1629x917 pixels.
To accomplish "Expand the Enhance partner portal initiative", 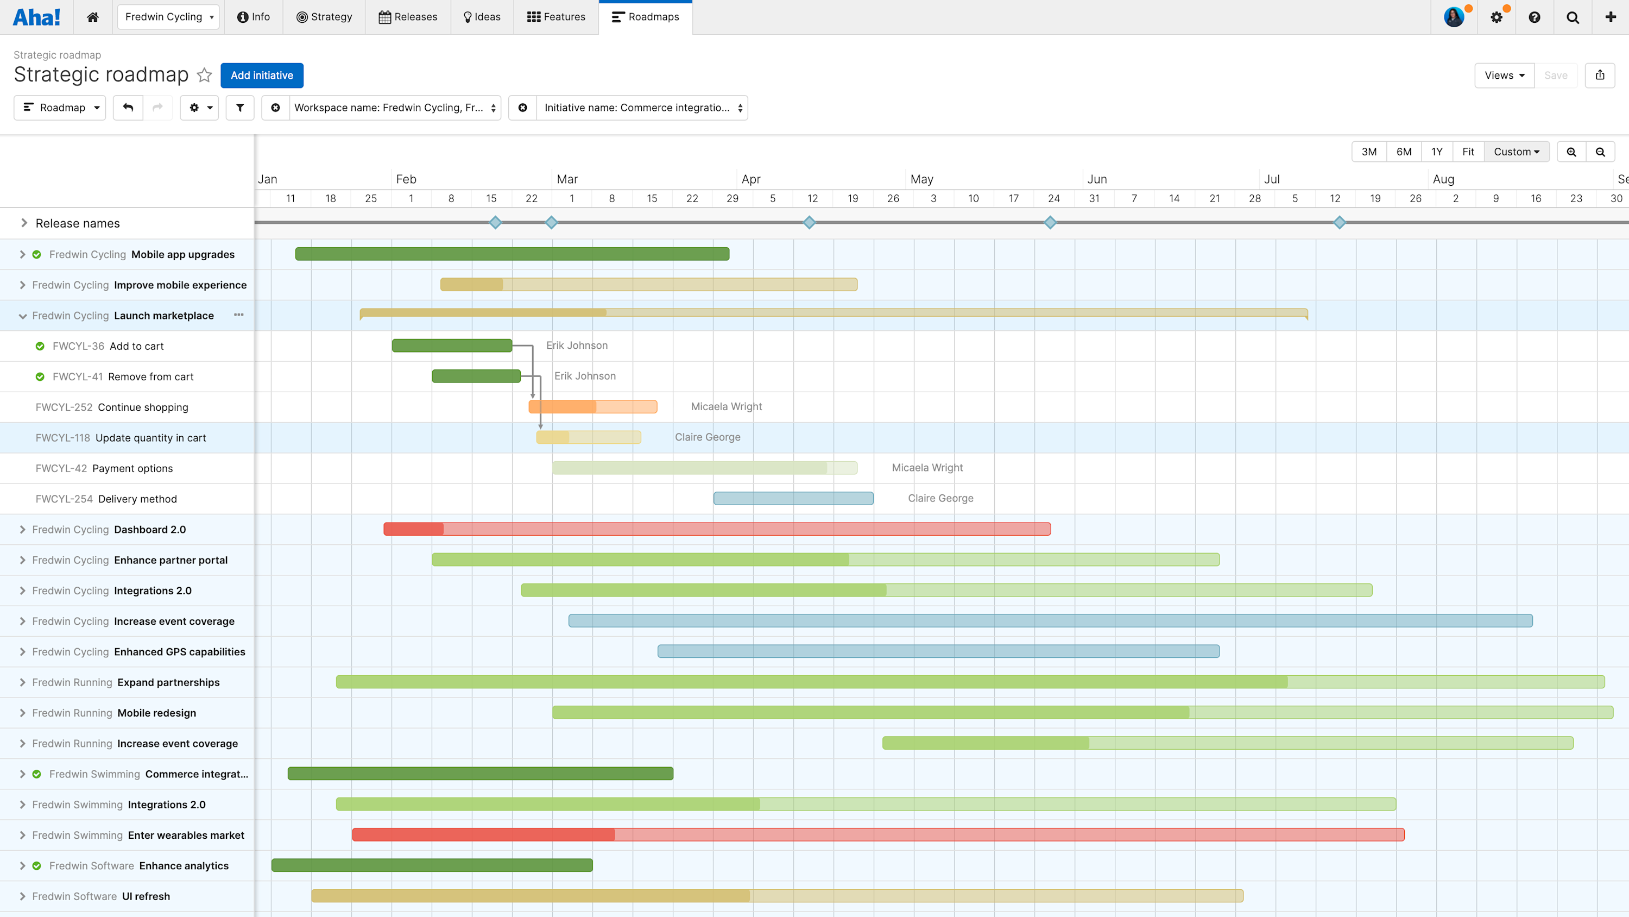I will click(x=23, y=560).
